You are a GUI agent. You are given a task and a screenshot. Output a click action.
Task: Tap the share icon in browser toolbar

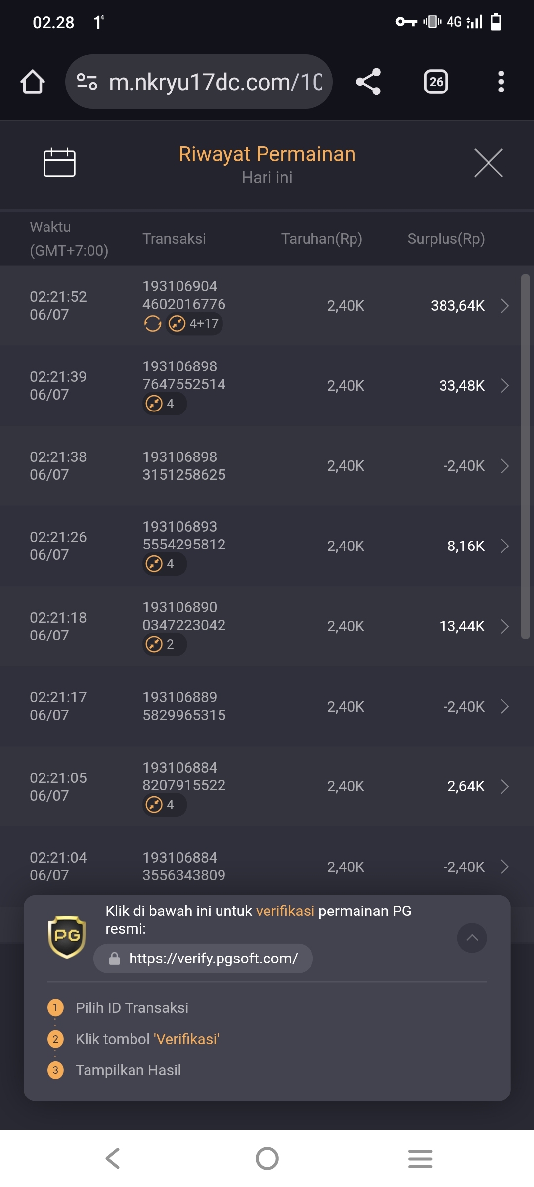pyautogui.click(x=368, y=82)
